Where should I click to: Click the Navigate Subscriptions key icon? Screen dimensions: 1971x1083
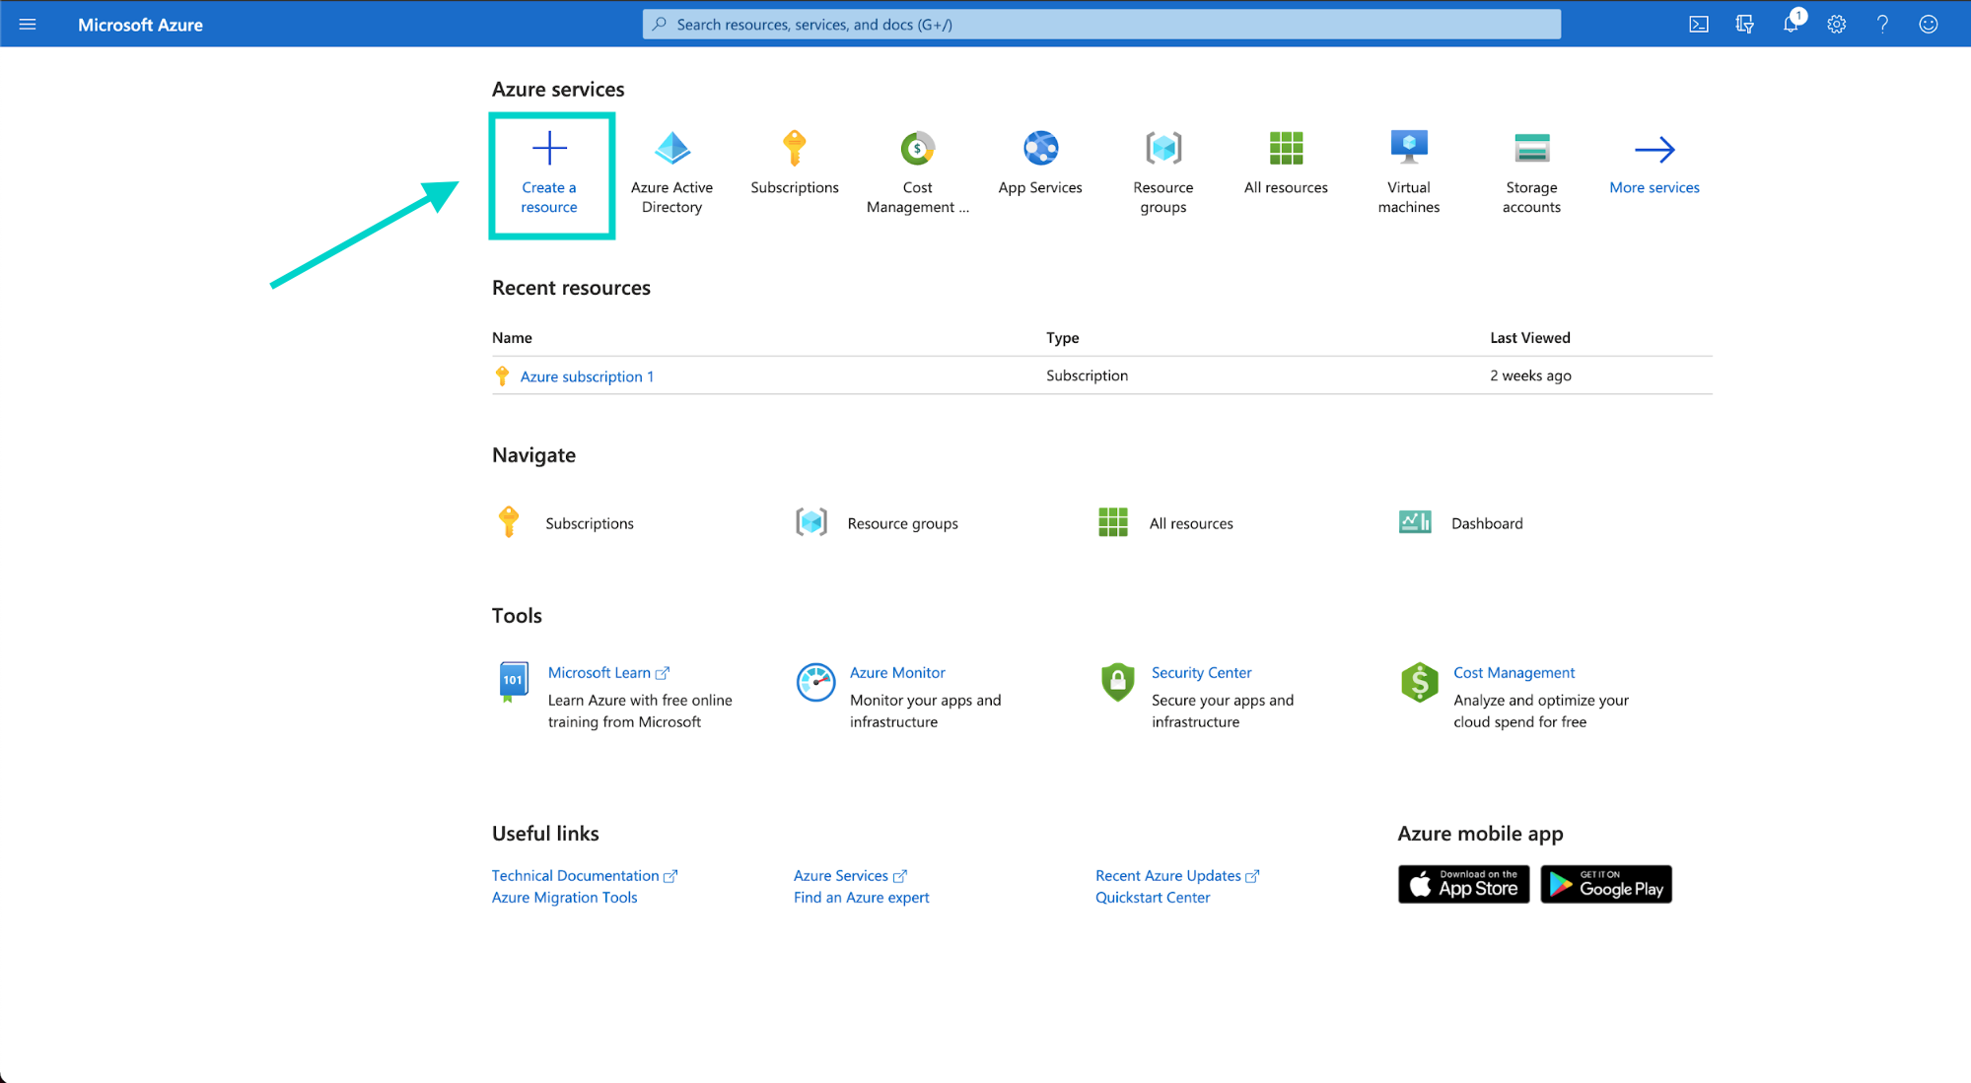click(509, 521)
